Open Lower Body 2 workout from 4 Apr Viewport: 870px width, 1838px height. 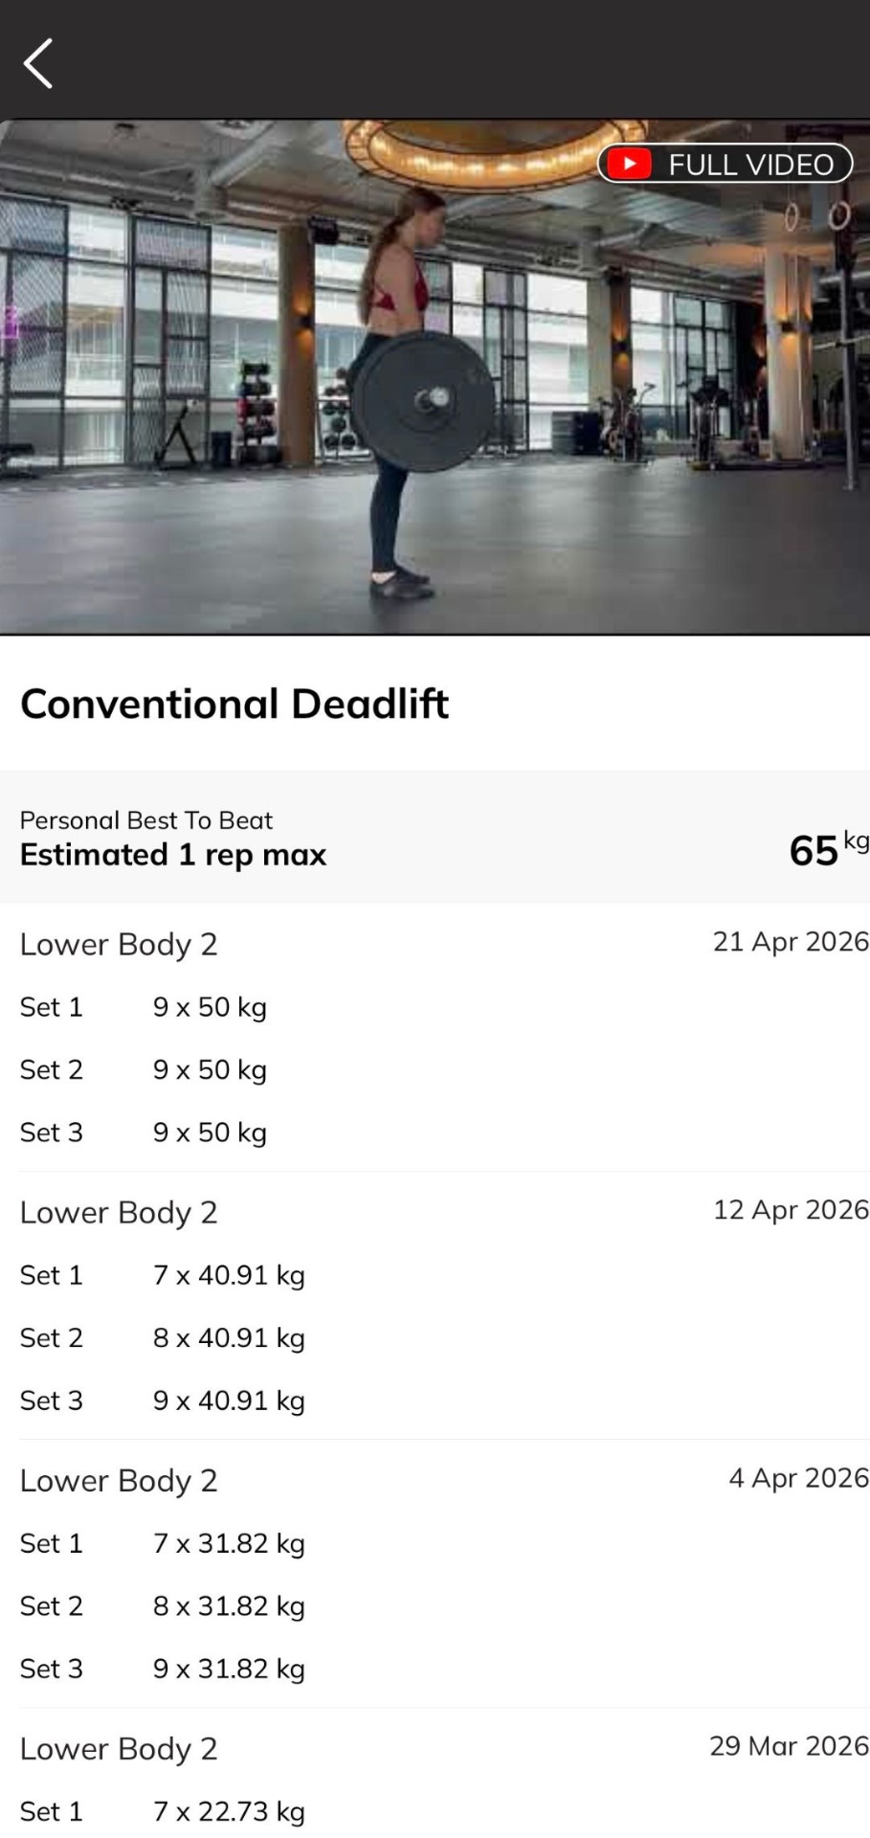[x=119, y=1481]
